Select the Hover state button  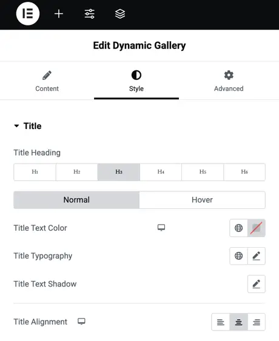click(202, 200)
